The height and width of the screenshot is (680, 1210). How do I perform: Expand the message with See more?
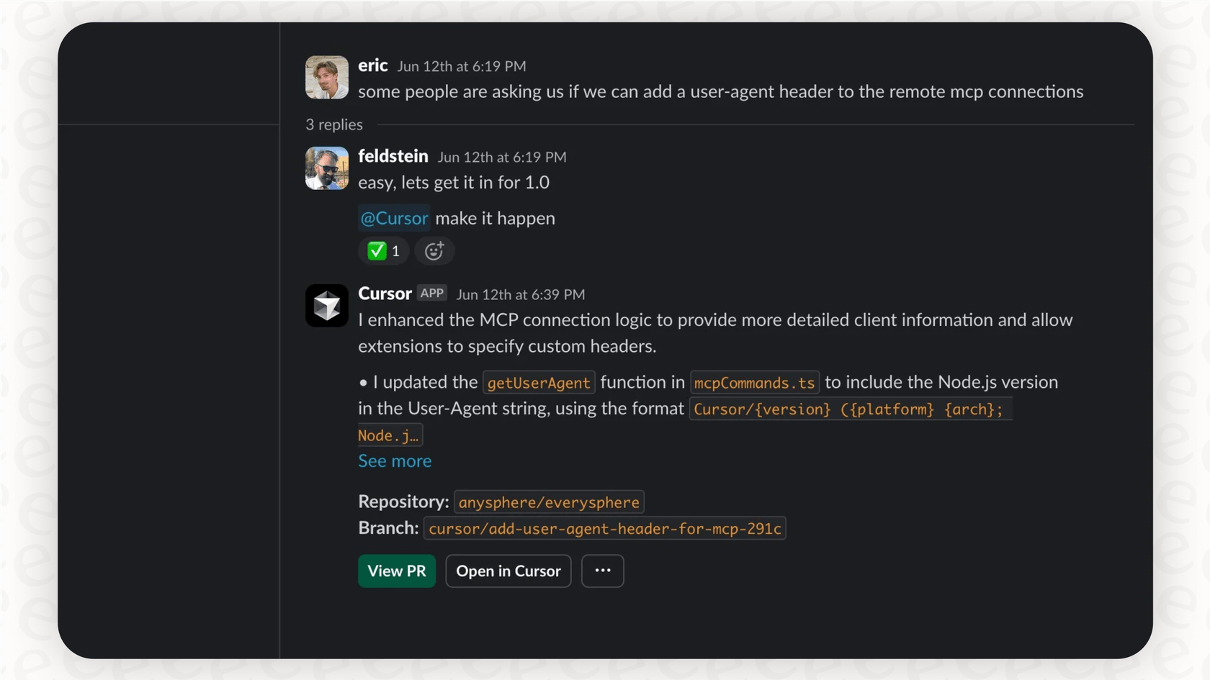click(395, 461)
